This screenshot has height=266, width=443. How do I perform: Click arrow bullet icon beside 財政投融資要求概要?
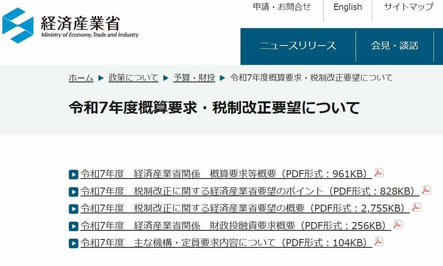[x=74, y=226]
